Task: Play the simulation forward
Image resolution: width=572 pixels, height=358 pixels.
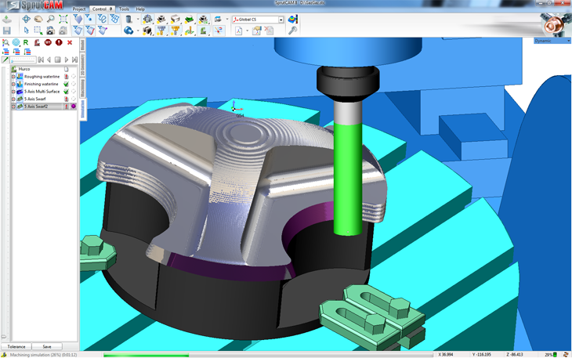Action: (x=67, y=60)
